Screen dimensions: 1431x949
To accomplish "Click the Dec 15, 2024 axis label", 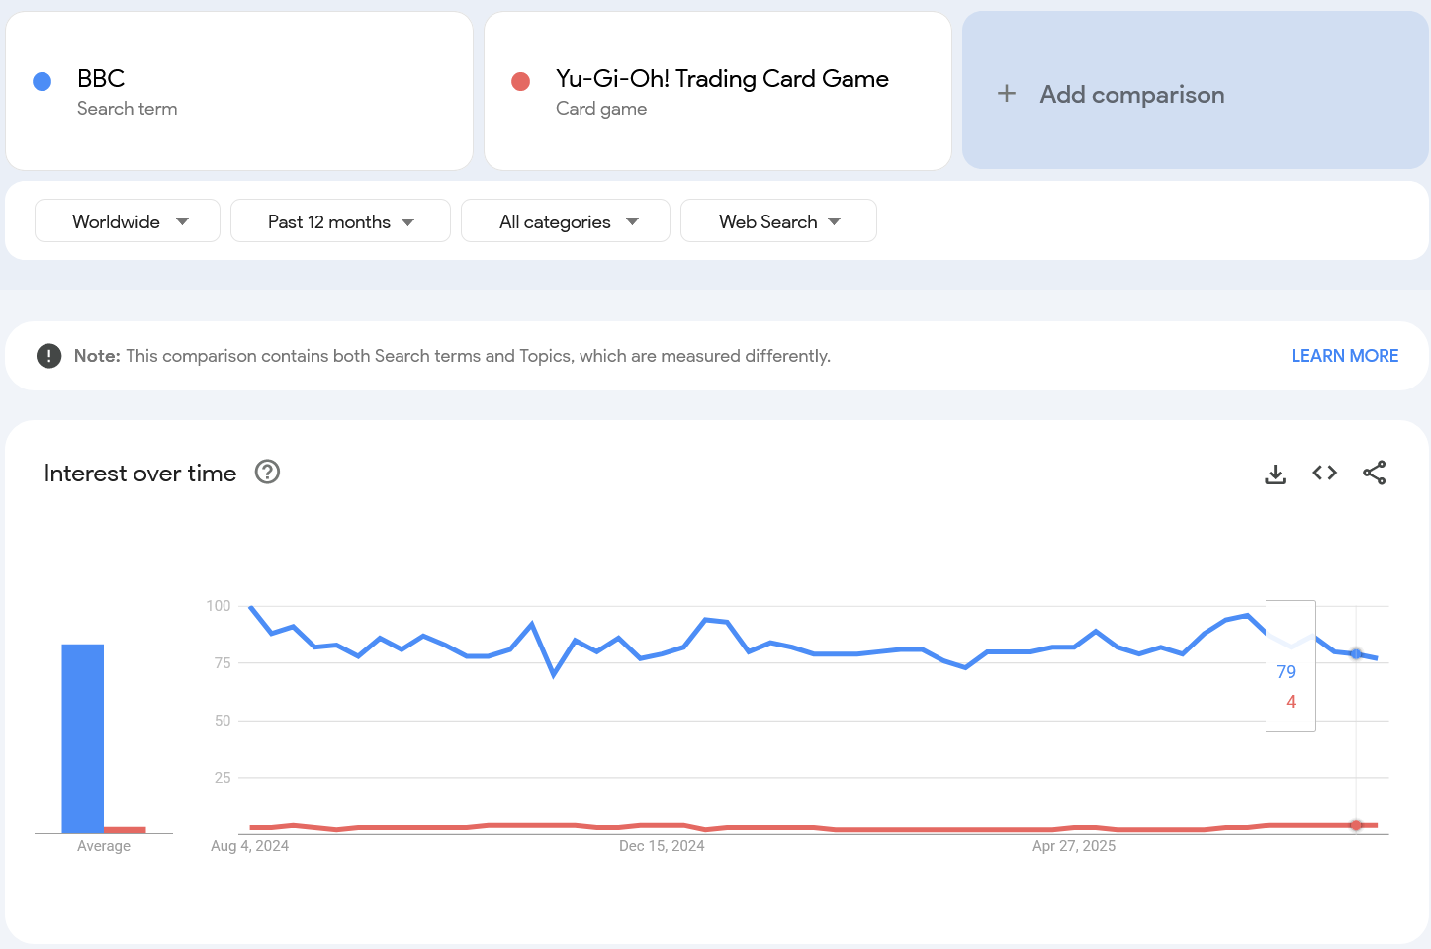I will pyautogui.click(x=662, y=846).
